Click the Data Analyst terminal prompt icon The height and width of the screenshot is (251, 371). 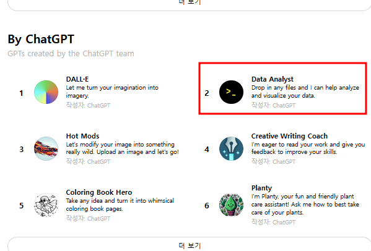click(x=231, y=92)
